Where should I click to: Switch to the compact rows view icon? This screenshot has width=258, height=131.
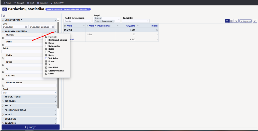tap(232, 21)
